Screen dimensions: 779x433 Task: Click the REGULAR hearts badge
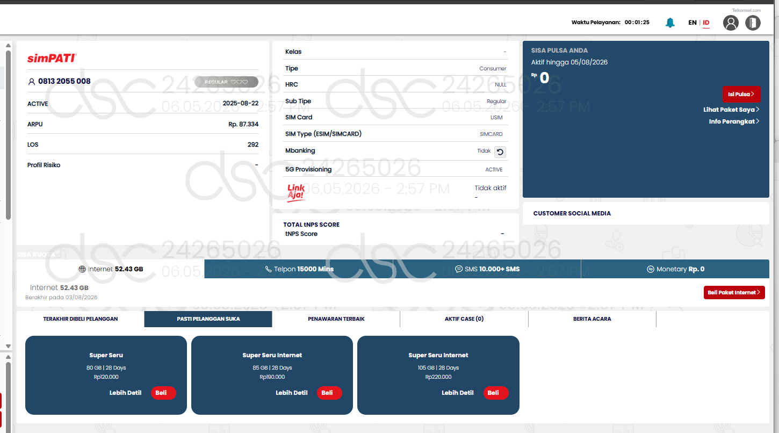[x=226, y=82]
